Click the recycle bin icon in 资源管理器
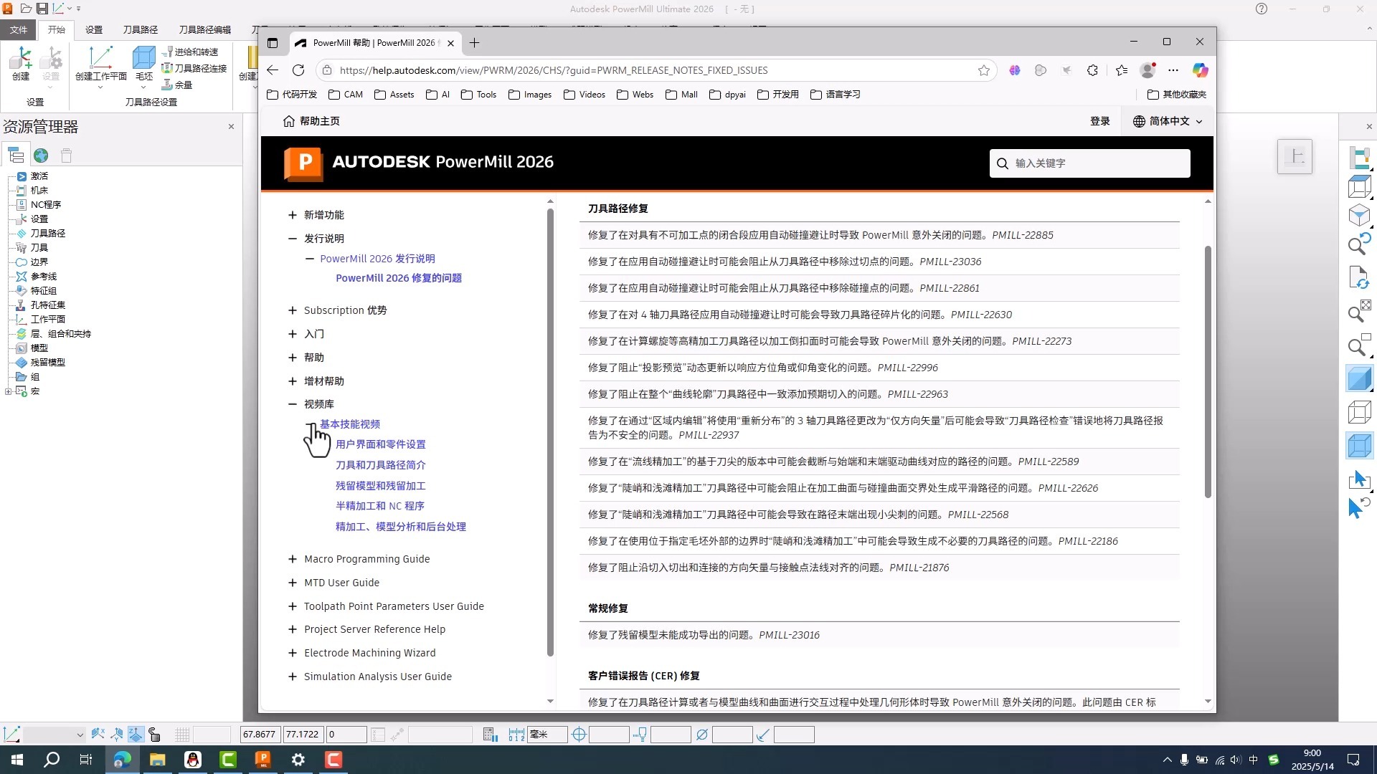 (66, 156)
